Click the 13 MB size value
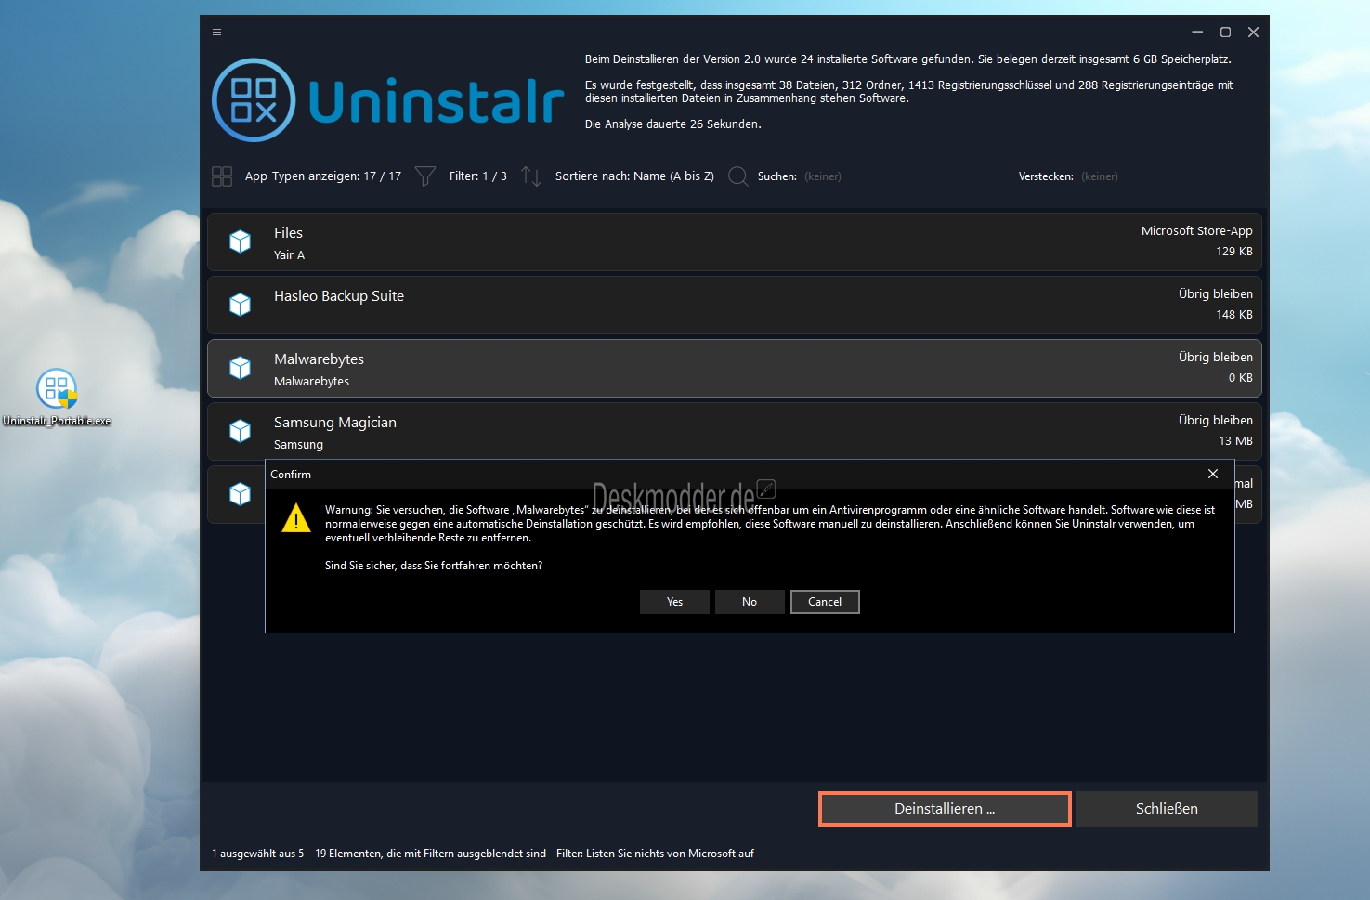The height and width of the screenshot is (900, 1370). 1235,441
